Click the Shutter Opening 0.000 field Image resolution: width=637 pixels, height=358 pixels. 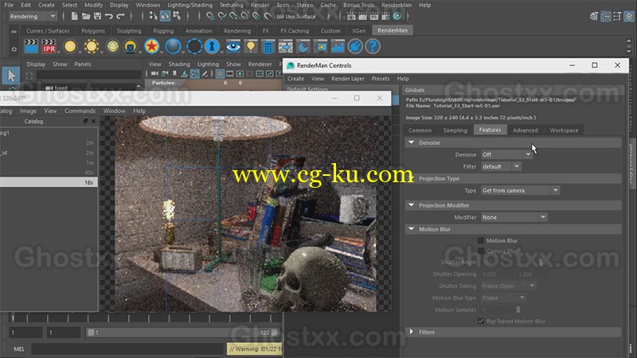[x=497, y=274]
